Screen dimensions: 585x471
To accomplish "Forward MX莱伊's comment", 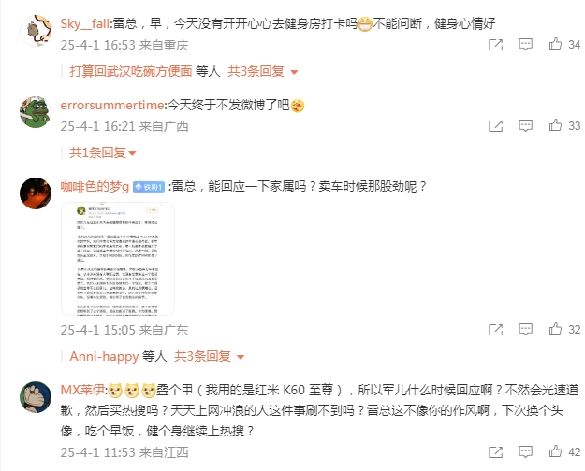I will click(495, 452).
